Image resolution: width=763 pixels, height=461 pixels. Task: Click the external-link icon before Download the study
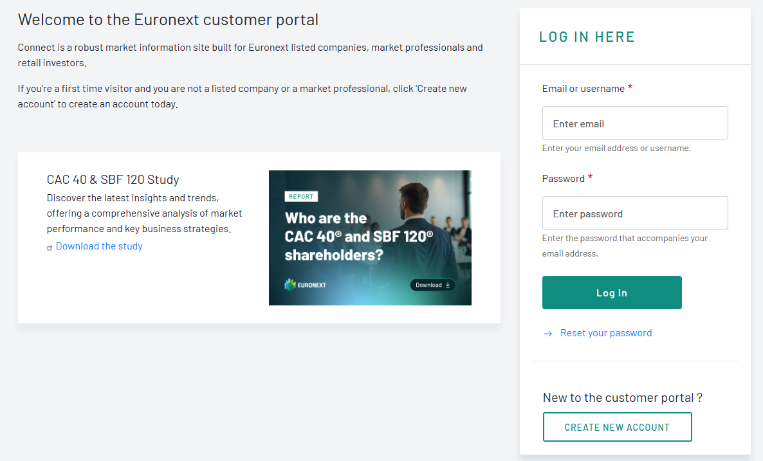(x=50, y=248)
